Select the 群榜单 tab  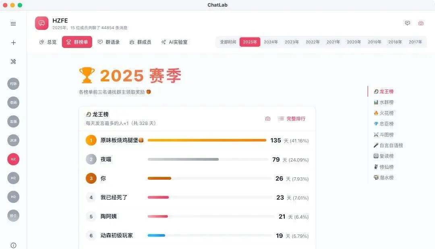(x=77, y=42)
